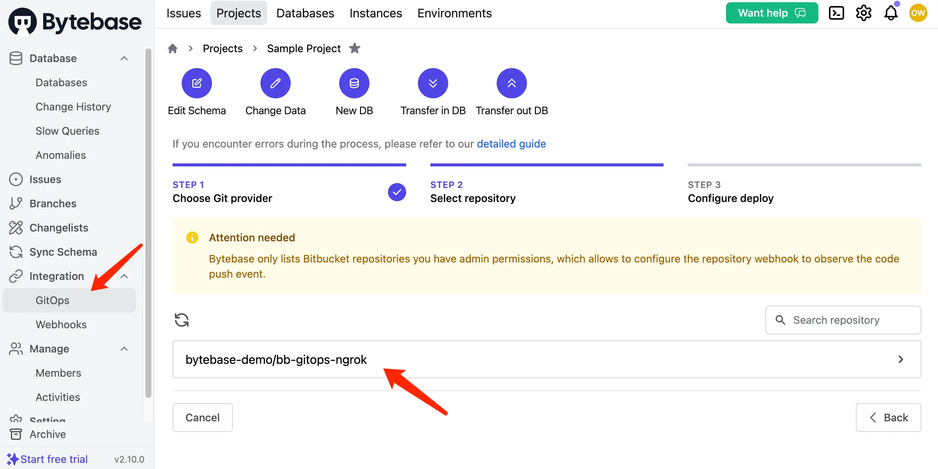This screenshot has width=938, height=469.
Task: Open the Environments top navigation tab
Action: (x=455, y=13)
